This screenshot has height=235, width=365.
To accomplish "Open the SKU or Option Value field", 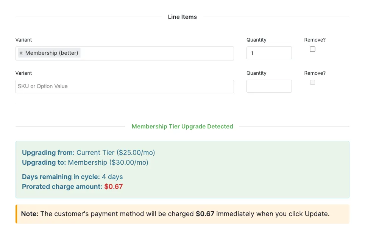I will point(125,87).
